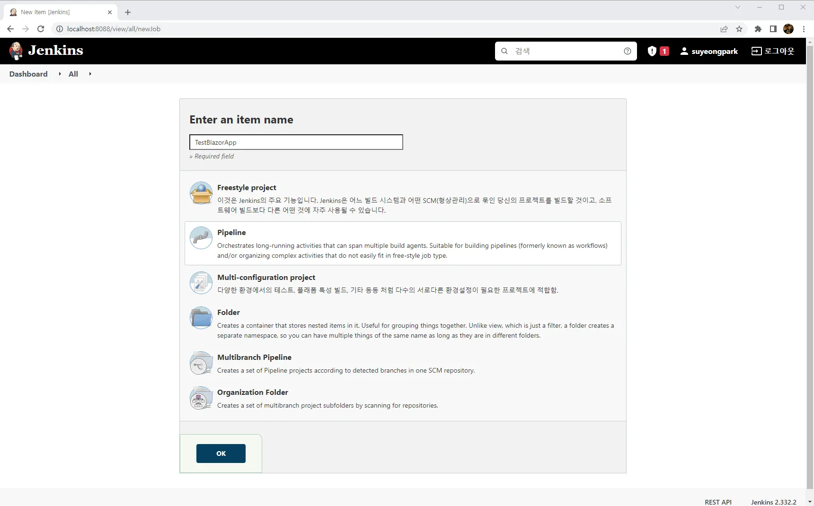
Task: Close the New Item [Jenkins] tab
Action: coord(110,12)
